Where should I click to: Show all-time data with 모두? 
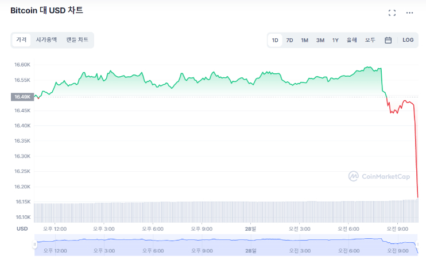(x=370, y=40)
